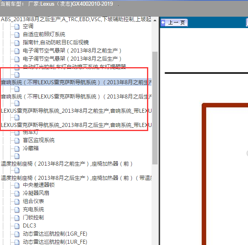Click the page icon beside 指南针,自动防眩目EC后视镜
Screen dimensions: 248x245
17,43
